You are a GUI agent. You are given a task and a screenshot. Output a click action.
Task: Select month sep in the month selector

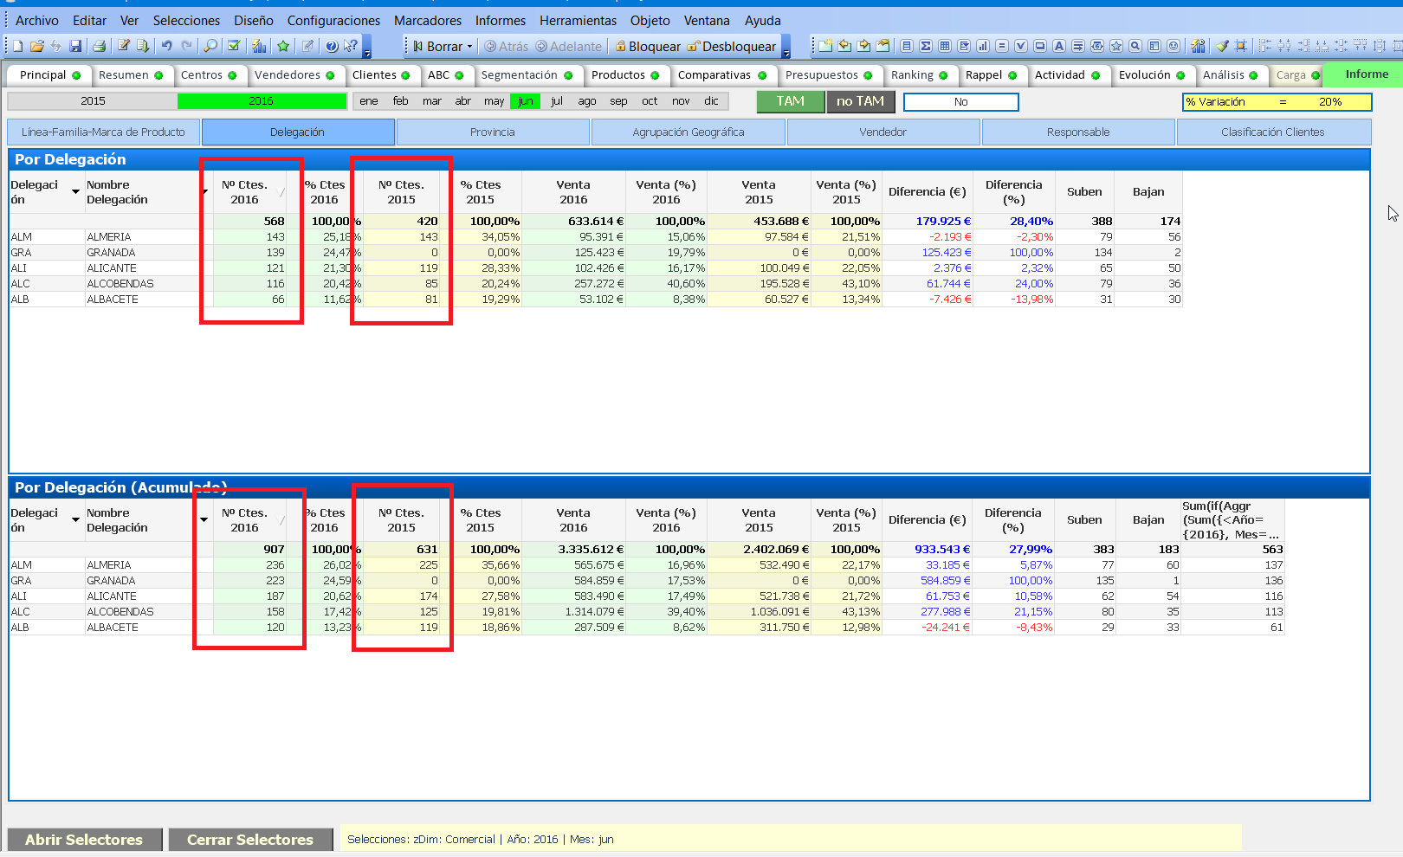tap(618, 101)
